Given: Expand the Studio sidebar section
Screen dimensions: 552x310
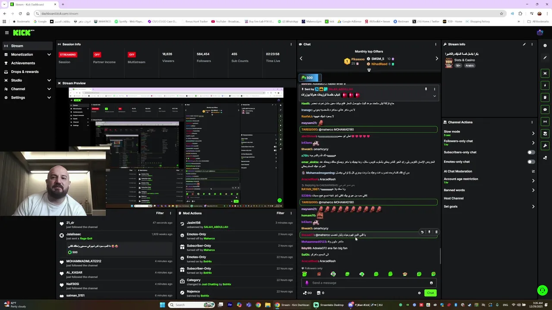Looking at the screenshot, I should 49,81.
